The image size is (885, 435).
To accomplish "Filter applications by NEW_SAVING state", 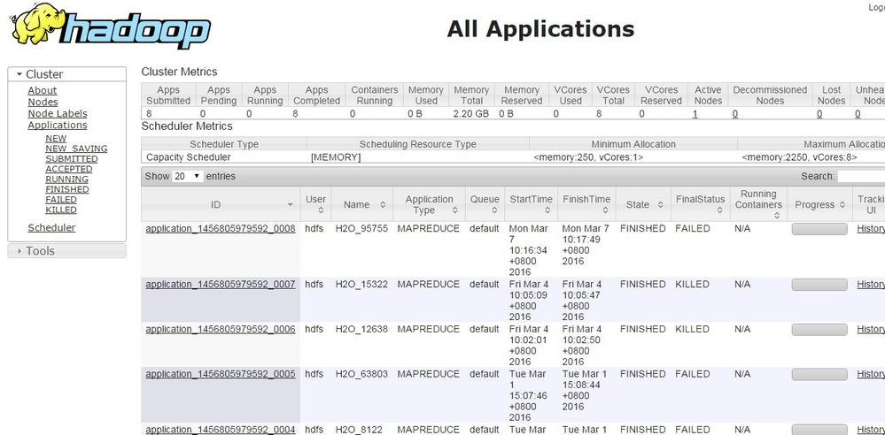I will coord(76,149).
